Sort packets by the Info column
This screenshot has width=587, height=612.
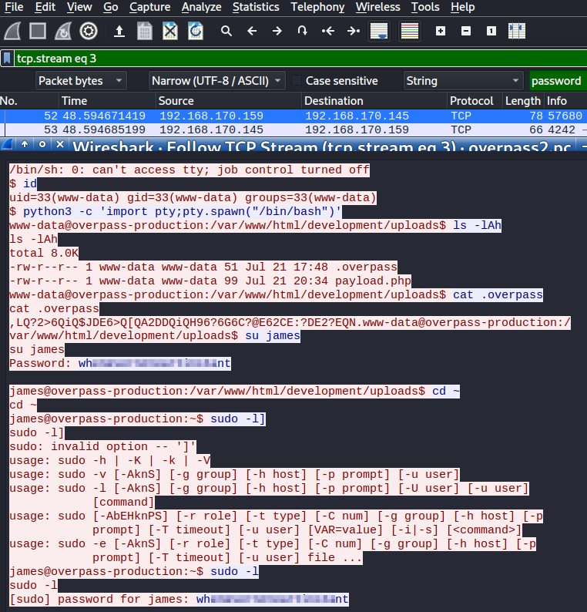coord(565,101)
